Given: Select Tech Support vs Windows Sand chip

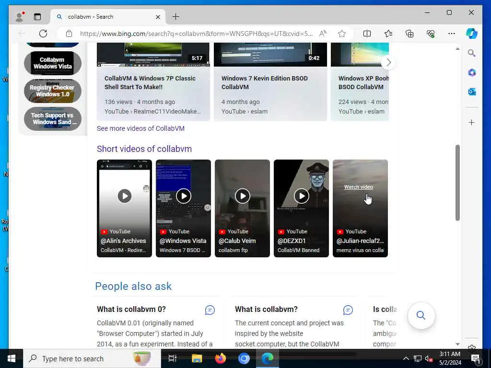Looking at the screenshot, I should pyautogui.click(x=53, y=119).
